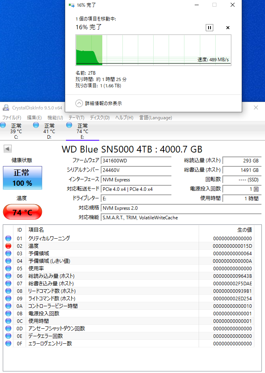This screenshot has width=265, height=373.
Task: Click the power-on count field 1 回
Action: 242,189
